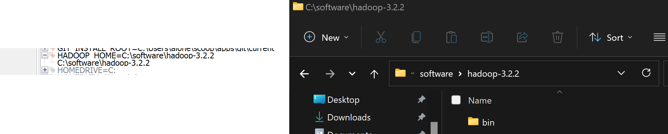Click the Delete trash bin icon

558,37
